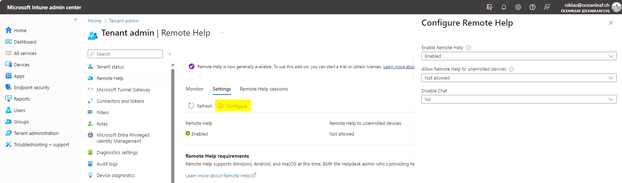Click the Refresh button
Screen dimensions: 622x183
(200, 106)
